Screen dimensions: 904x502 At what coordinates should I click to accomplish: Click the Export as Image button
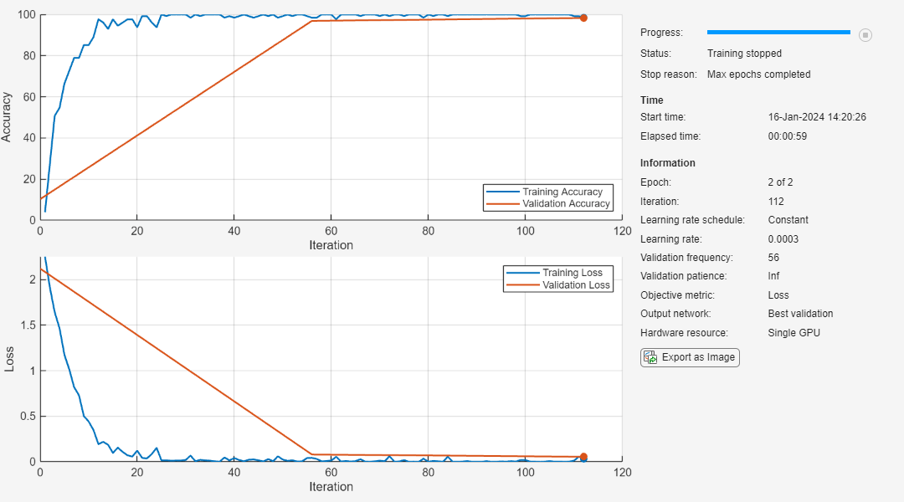coord(690,357)
